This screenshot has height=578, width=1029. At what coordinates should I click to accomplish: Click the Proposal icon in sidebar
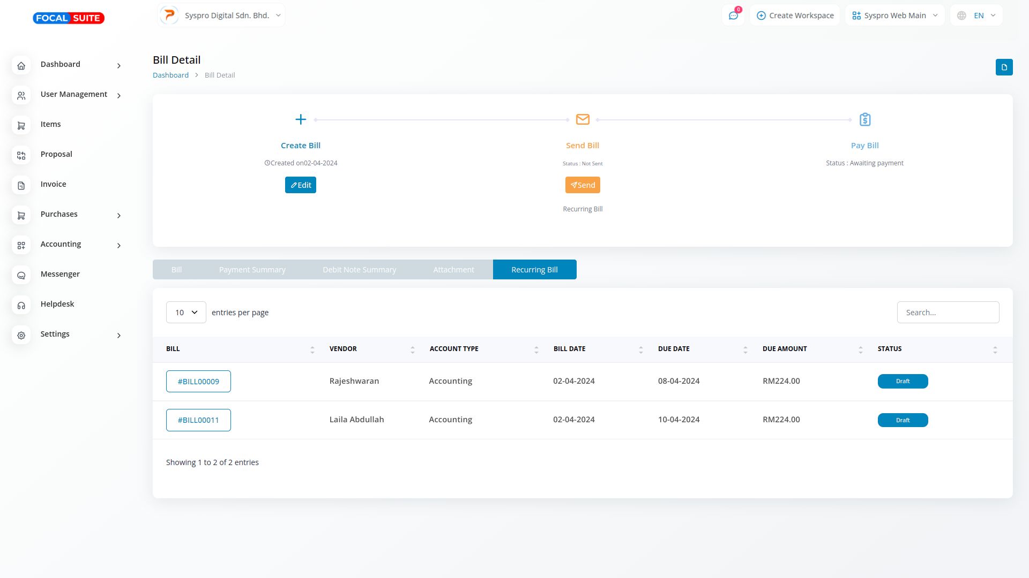[x=21, y=155]
